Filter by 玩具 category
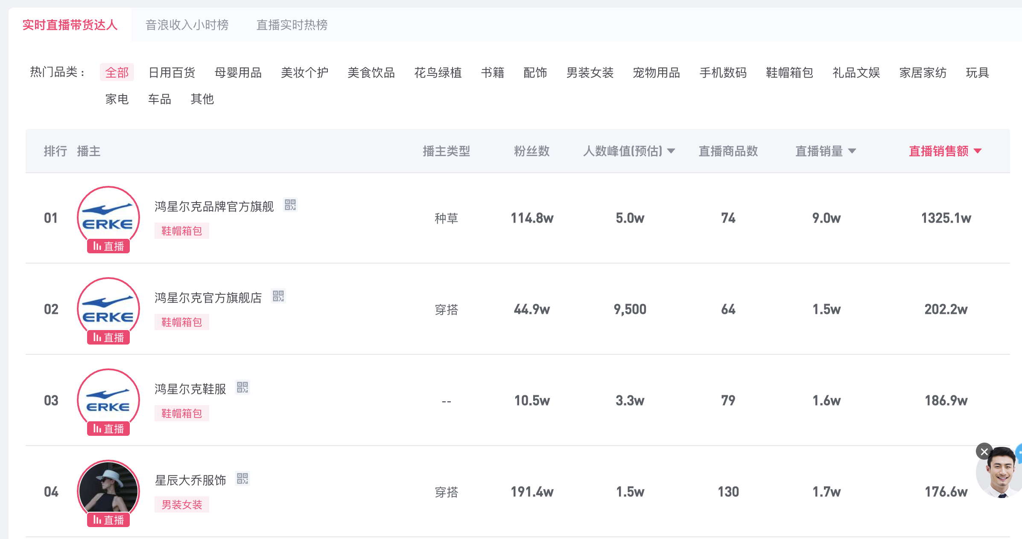 pos(978,72)
